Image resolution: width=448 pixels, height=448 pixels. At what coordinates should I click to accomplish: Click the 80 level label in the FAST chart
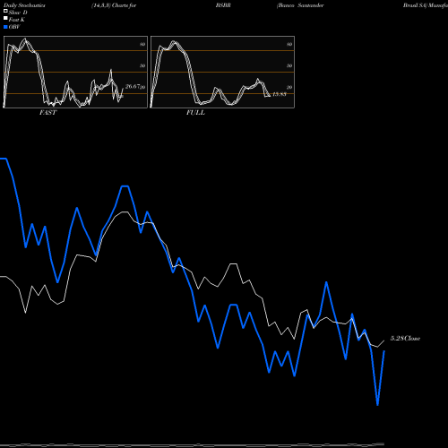click(x=142, y=44)
